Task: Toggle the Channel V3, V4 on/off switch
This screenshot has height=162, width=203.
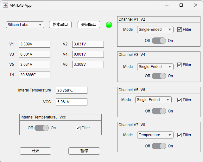Action: (x=159, y=76)
